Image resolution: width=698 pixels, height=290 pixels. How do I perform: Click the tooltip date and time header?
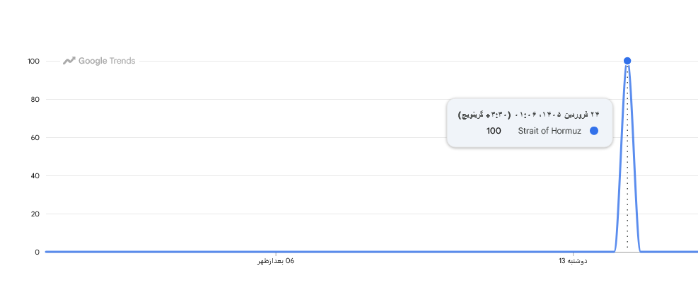pyautogui.click(x=529, y=113)
